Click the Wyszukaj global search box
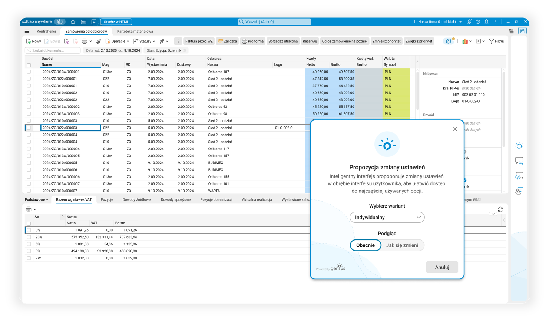Viewport: 549px width, 321px height. [x=274, y=22]
